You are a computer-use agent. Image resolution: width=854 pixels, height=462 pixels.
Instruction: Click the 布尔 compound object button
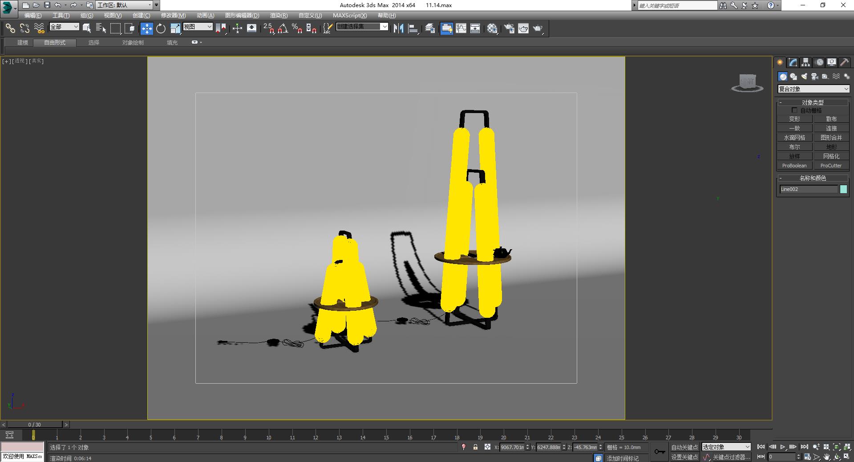[x=794, y=146]
